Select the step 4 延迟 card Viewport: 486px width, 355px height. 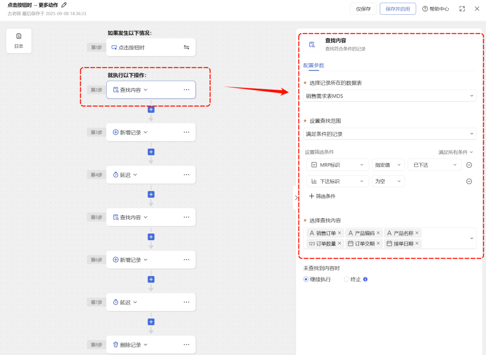151,175
